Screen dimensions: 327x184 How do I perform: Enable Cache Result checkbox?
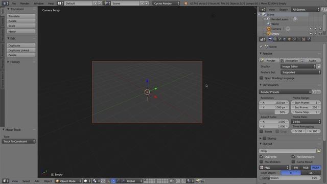pyautogui.click(x=293, y=162)
